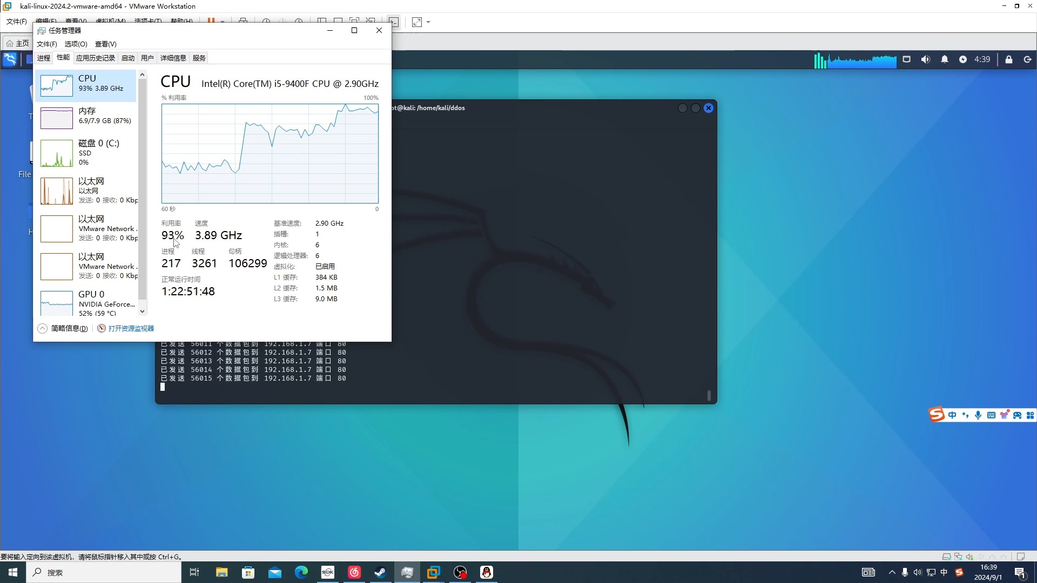Open File Explorer from taskbar

(x=222, y=572)
